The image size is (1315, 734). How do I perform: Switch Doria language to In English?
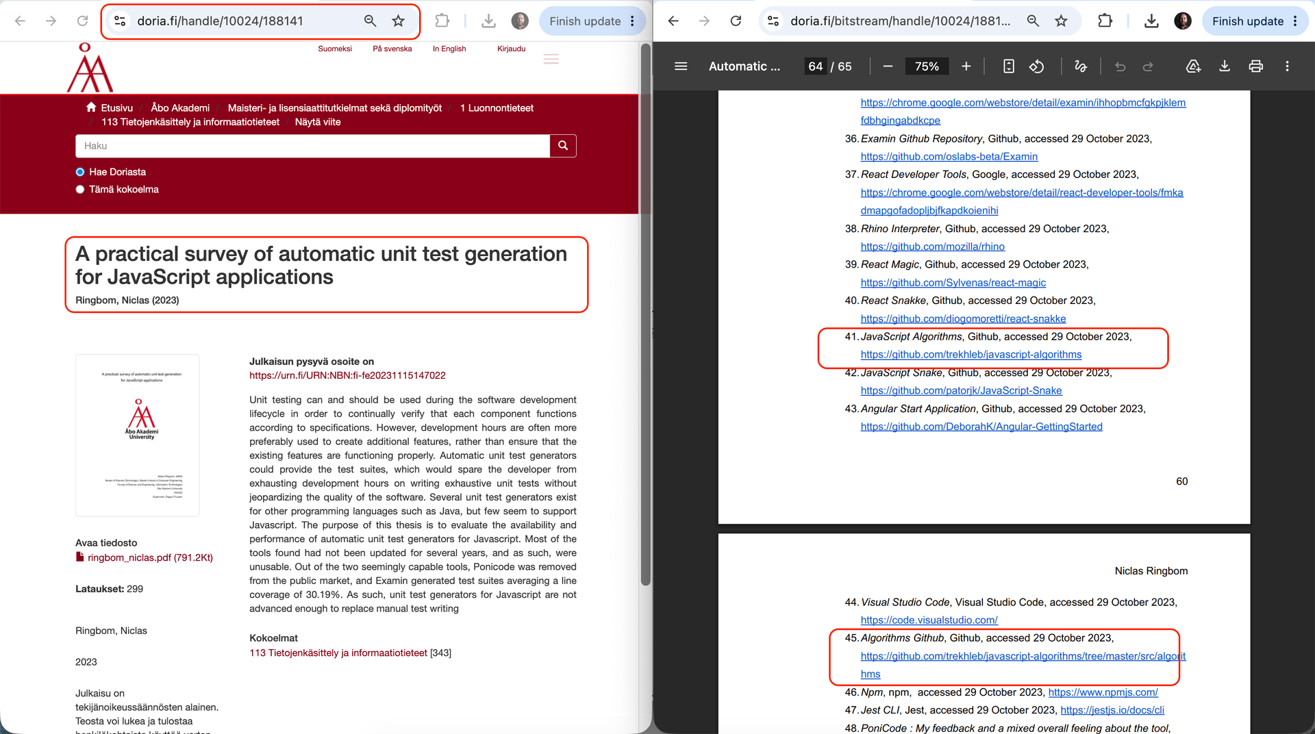coord(449,49)
